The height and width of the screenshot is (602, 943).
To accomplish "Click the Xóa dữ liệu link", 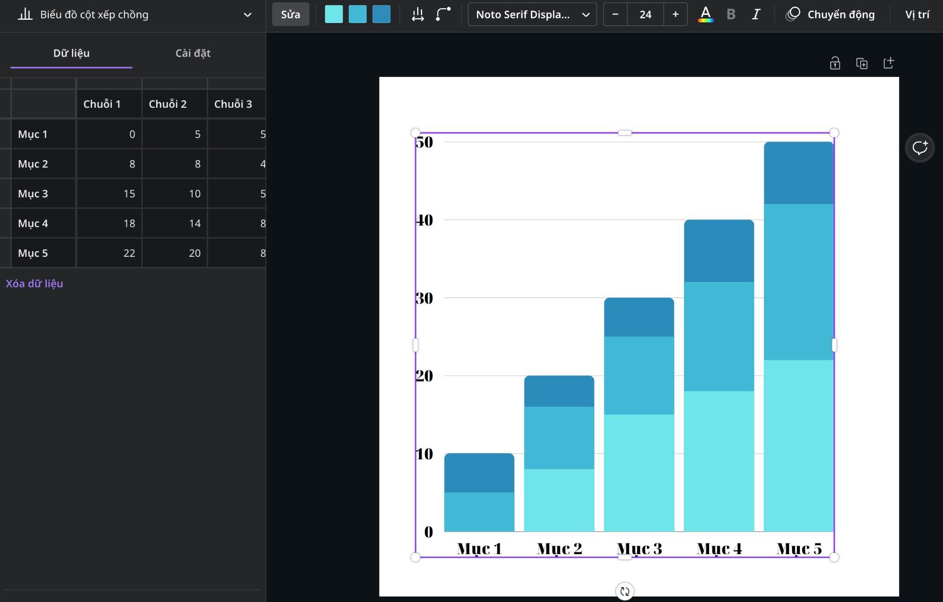I will coord(35,284).
